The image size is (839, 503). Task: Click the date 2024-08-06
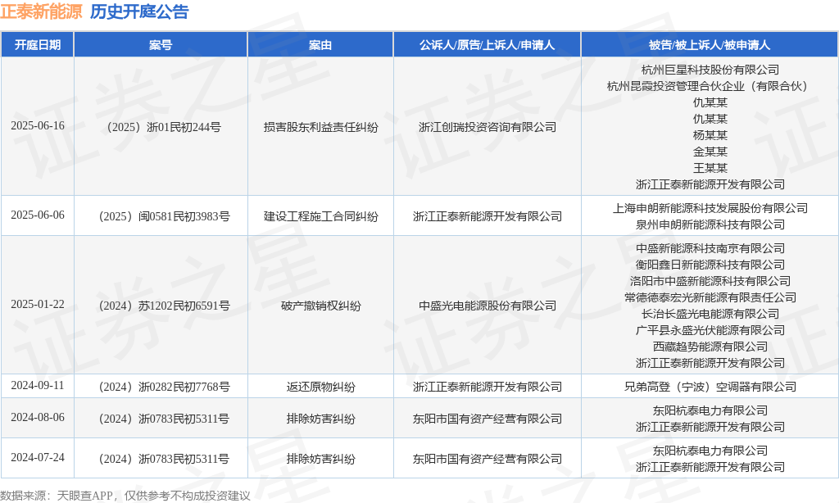(38, 417)
